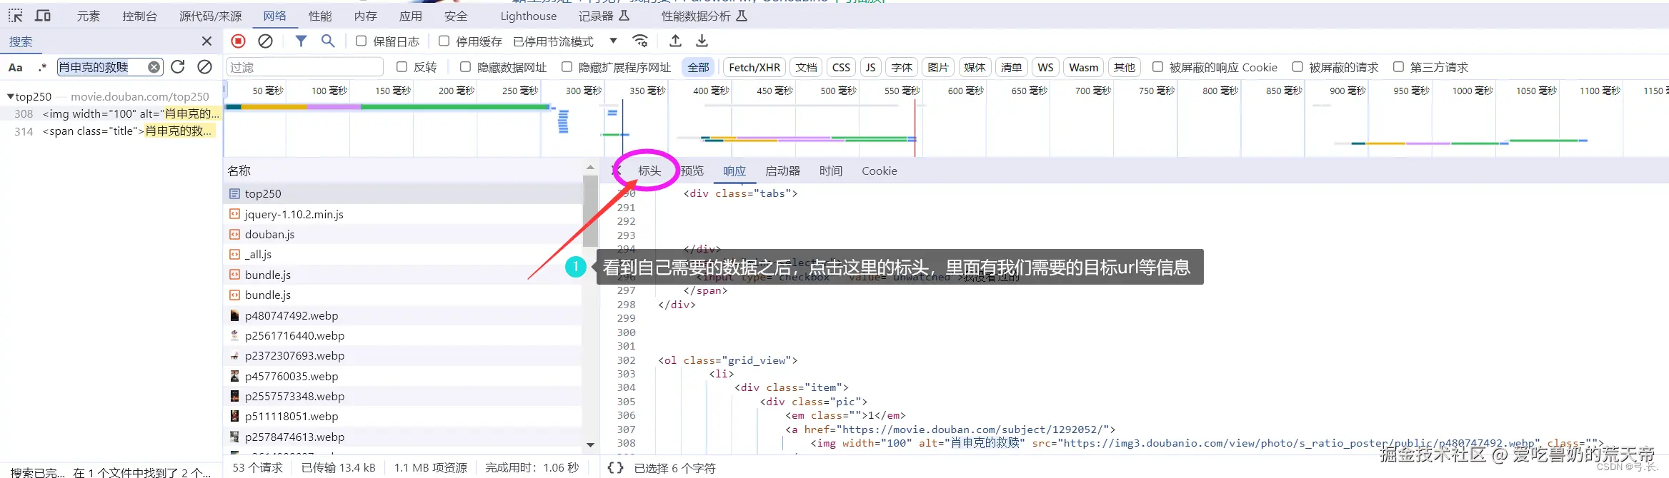Filter requests by Fetch/XHR type
Screen dimensions: 1669x478
(754, 67)
